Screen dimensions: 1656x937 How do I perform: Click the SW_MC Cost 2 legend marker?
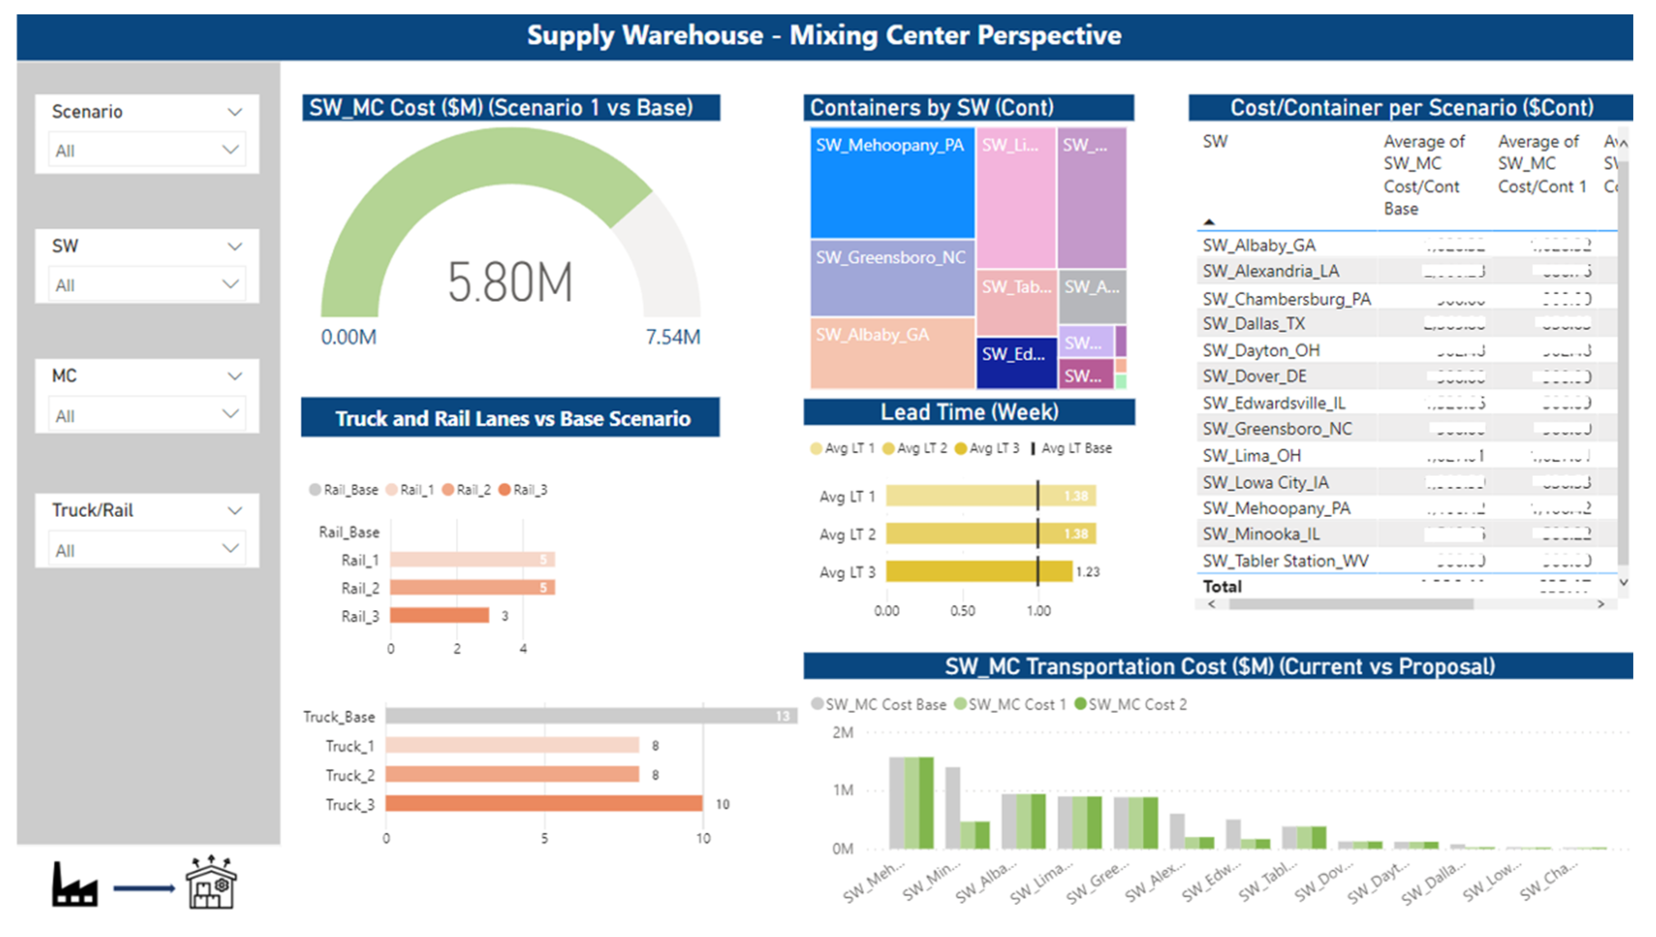(1080, 704)
